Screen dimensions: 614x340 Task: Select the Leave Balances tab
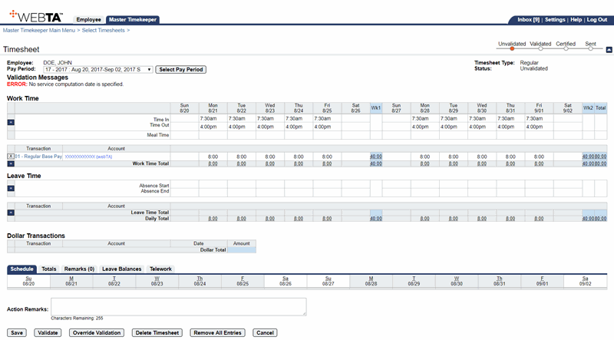[121, 269]
